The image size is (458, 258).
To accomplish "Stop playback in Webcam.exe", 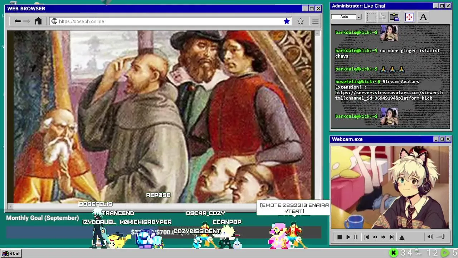I will pos(340,237).
